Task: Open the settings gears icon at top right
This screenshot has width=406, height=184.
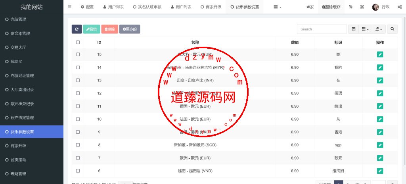Action: [400, 7]
